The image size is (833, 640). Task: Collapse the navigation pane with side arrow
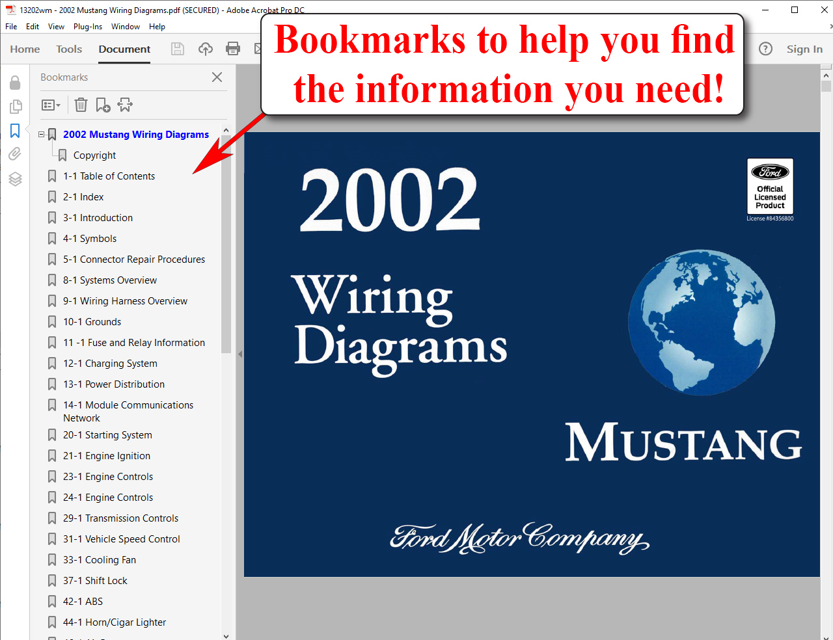[x=239, y=354]
